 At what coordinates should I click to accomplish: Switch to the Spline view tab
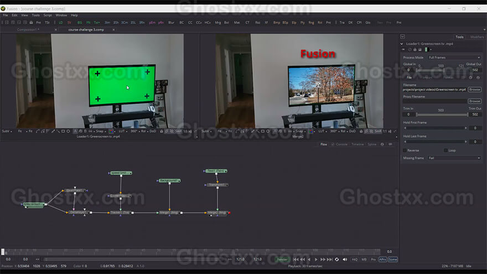[372, 144]
